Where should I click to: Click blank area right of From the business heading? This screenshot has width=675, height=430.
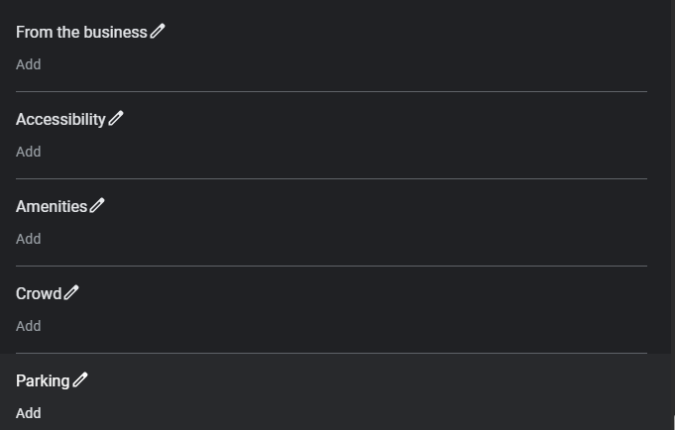point(396,32)
